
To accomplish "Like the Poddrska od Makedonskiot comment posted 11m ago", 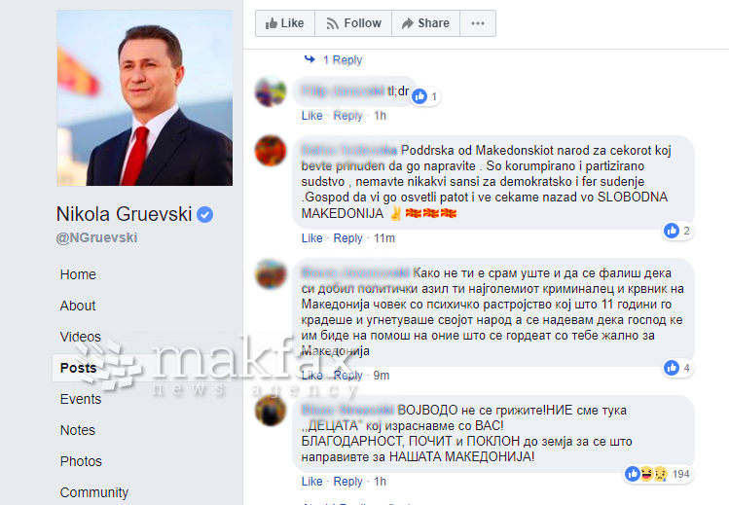I will [x=311, y=238].
